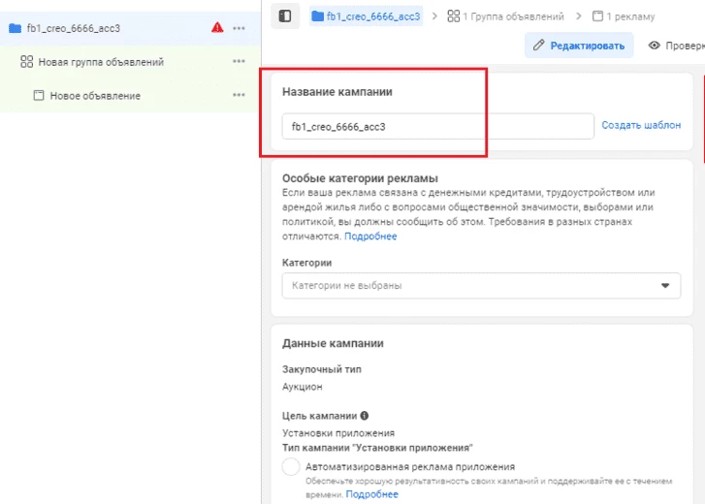Click the Установки приложения value text
The image size is (705, 504).
coord(338,433)
